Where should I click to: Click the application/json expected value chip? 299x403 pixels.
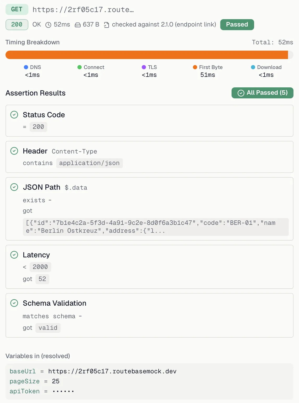tap(89, 163)
